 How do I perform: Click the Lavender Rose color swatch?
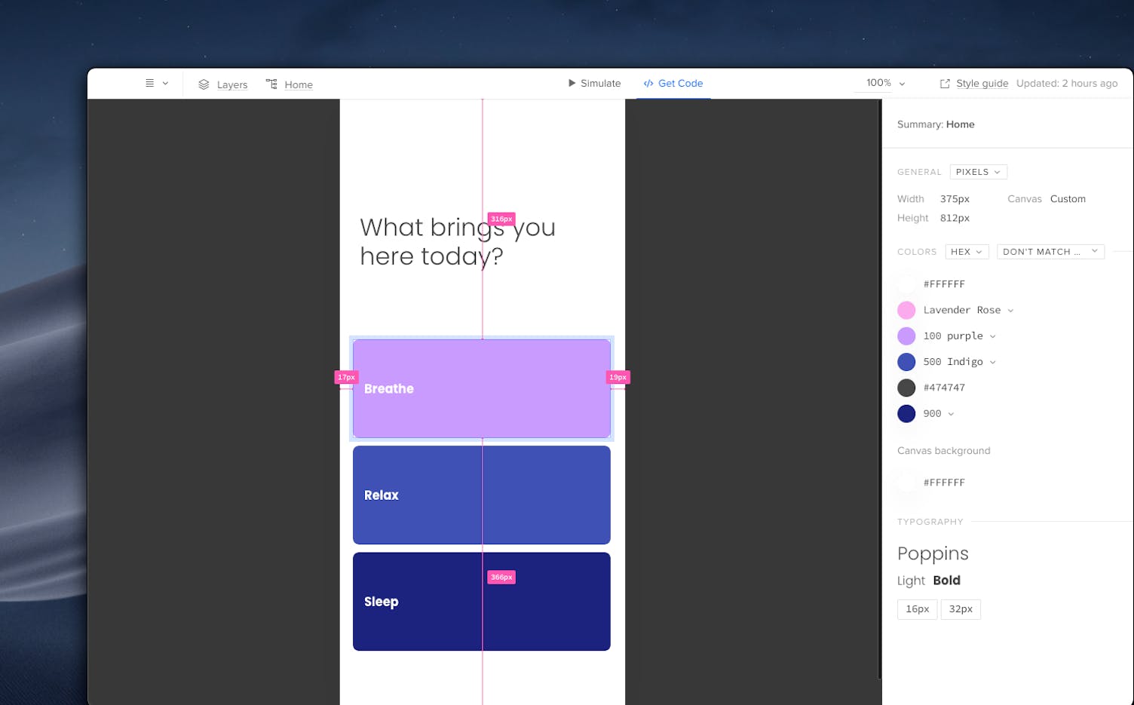click(906, 310)
